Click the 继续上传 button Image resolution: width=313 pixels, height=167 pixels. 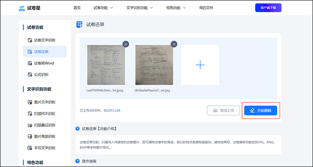click(223, 110)
